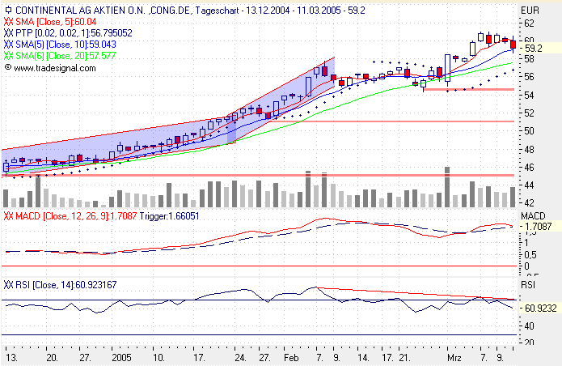Screen dimensions: 562x366
Task: Click the Mrz month label on the time axis
Action: 454,358
